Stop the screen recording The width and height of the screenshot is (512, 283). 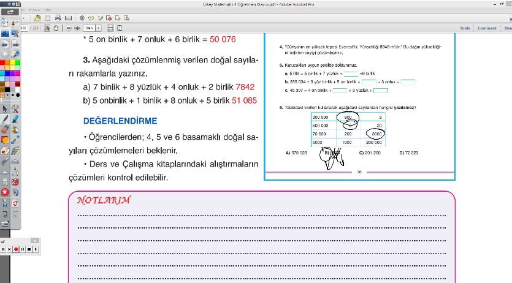coord(29,249)
